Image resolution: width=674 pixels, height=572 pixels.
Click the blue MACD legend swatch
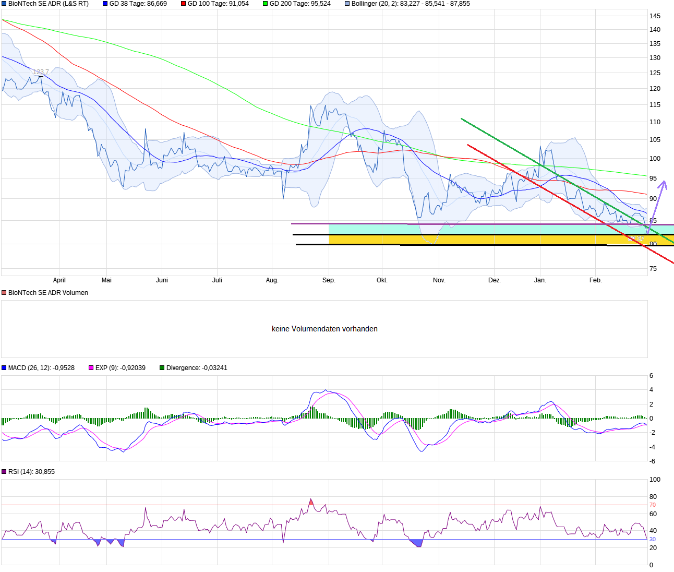[x=4, y=368]
